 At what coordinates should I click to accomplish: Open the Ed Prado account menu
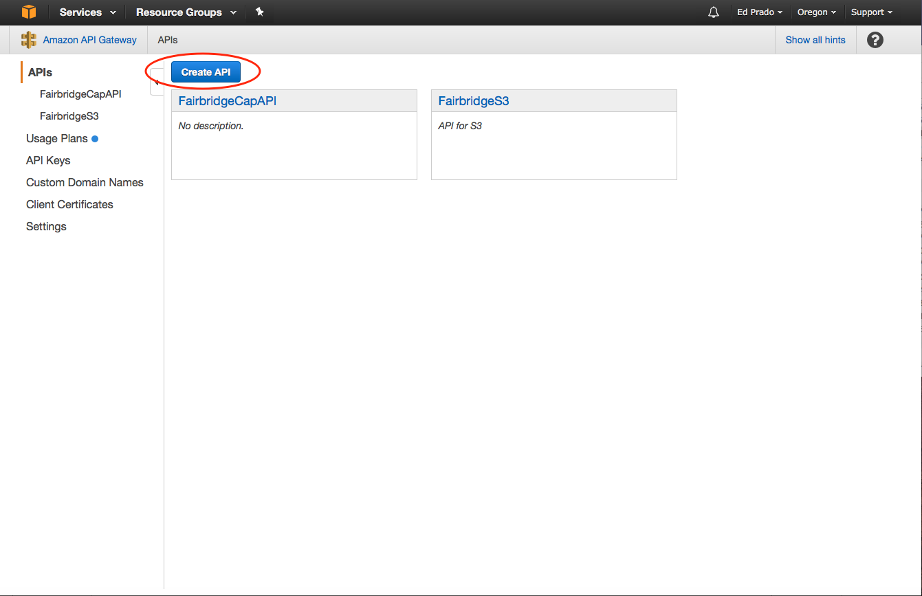(759, 12)
